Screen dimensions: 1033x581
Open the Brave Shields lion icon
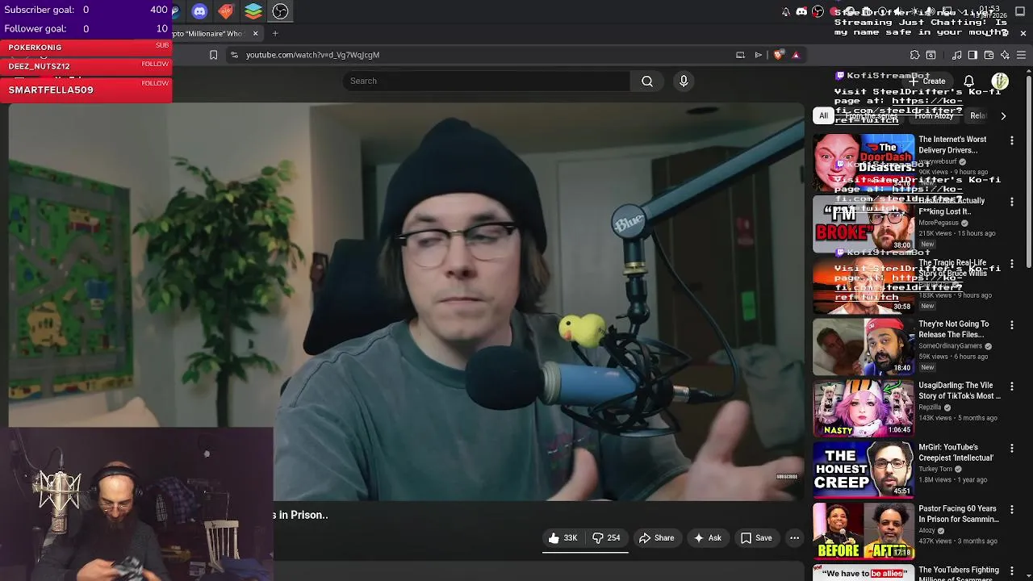point(778,55)
